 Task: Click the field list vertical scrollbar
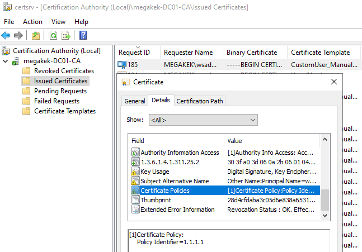(325, 173)
